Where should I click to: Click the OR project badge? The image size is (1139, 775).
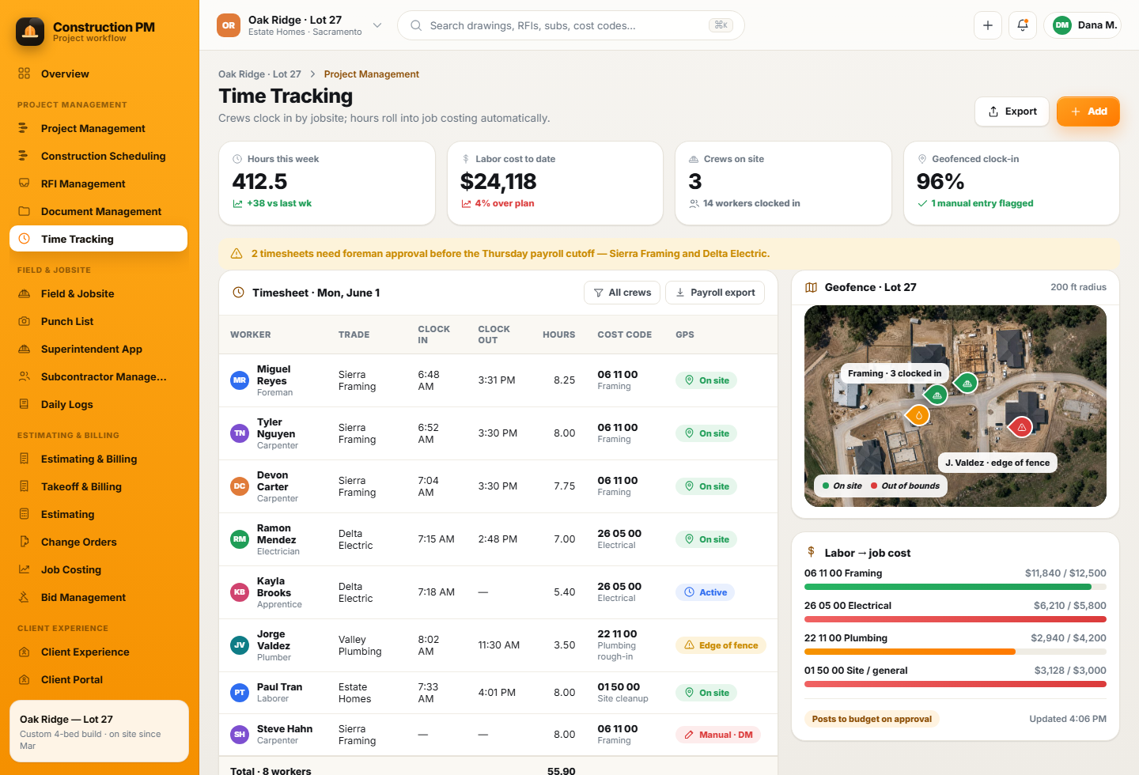[x=229, y=25]
